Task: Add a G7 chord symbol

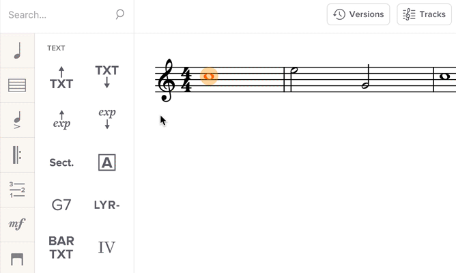Action: [61, 205]
